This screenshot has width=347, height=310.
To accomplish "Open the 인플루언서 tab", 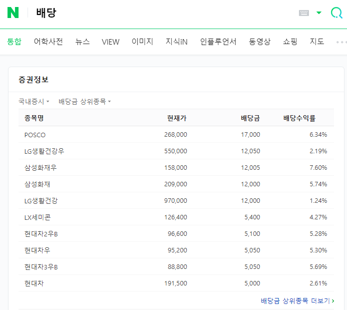I will click(218, 42).
